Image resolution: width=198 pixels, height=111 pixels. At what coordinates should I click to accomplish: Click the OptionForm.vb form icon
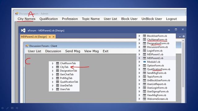click(x=144, y=66)
